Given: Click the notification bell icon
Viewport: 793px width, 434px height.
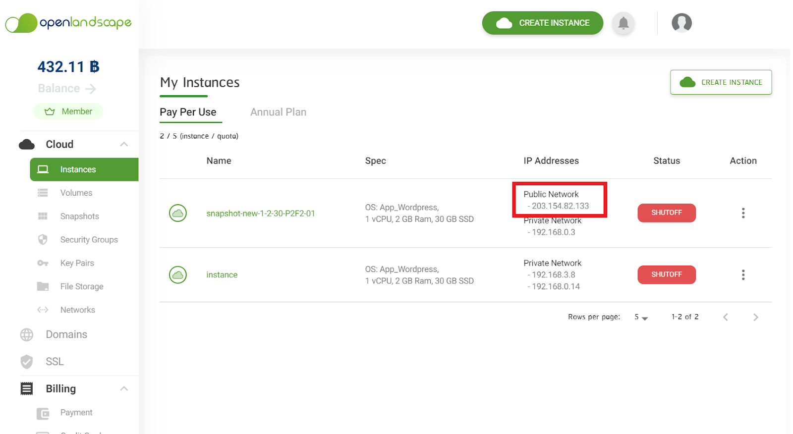Looking at the screenshot, I should coord(623,23).
